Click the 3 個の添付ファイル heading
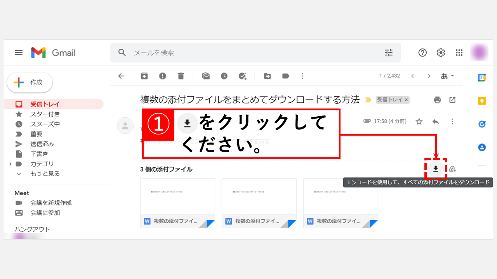This screenshot has width=497, height=279. coord(166,169)
